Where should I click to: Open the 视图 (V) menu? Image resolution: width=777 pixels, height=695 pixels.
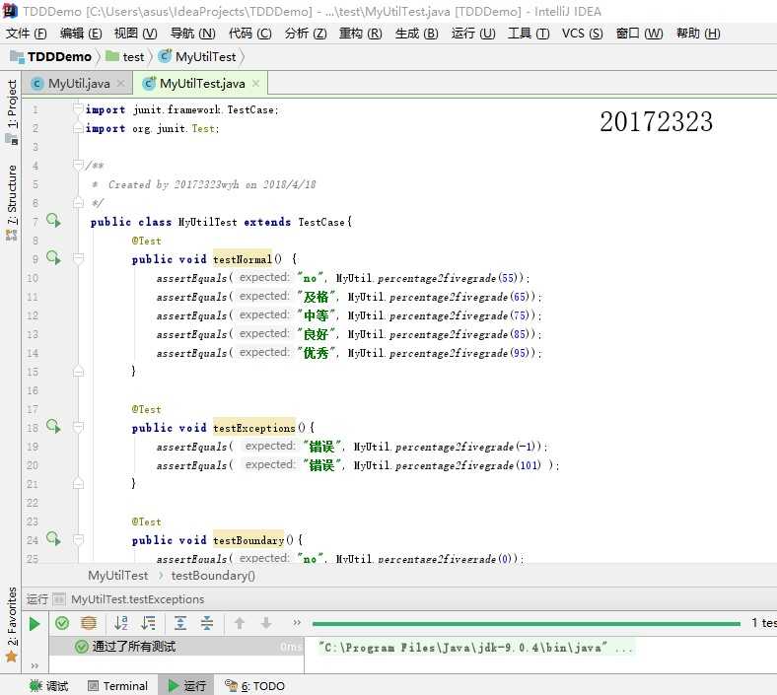135,34
